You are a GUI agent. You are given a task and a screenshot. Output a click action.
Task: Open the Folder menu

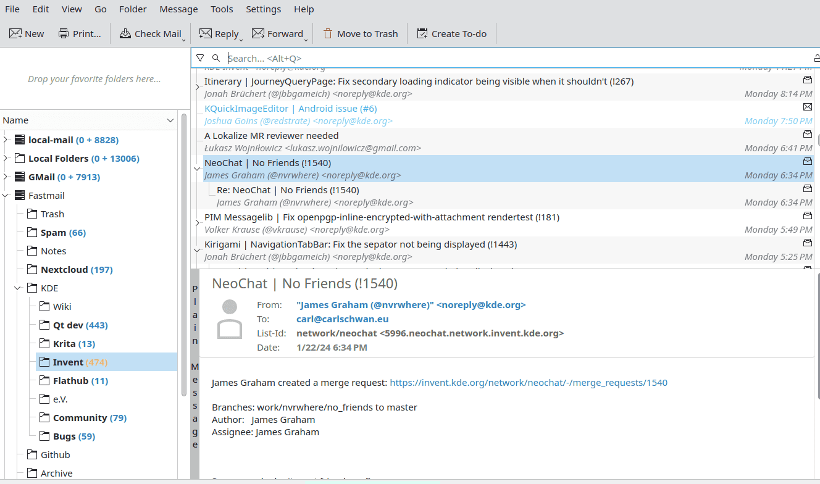133,9
